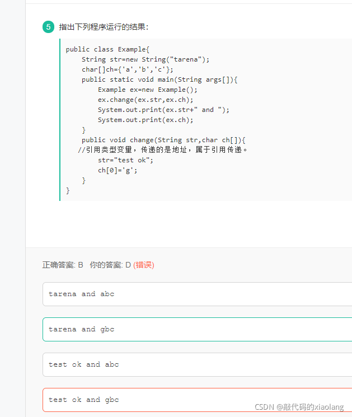This screenshot has height=417, width=352.
Task: Click the String str=new String("tarena") line
Action: click(146, 59)
